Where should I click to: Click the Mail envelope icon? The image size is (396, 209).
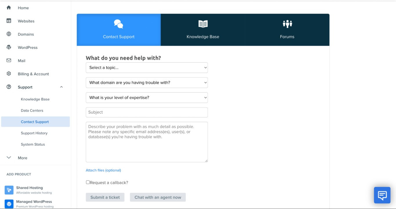click(9, 60)
